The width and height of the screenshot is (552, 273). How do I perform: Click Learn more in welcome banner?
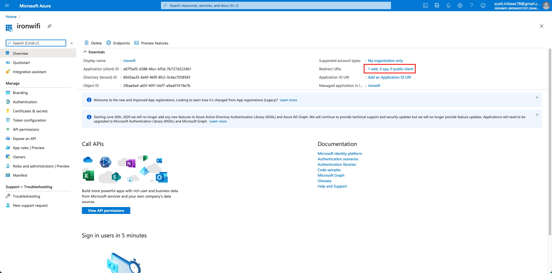coord(288,100)
